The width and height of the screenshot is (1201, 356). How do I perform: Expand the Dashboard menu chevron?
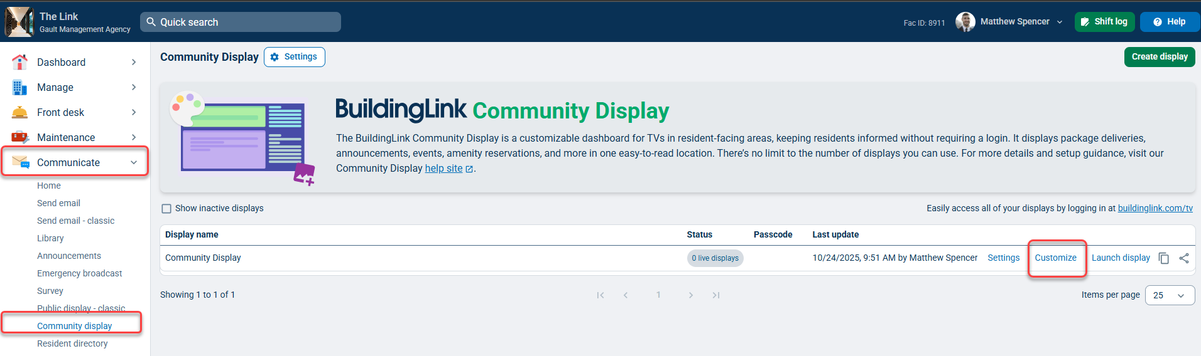click(134, 62)
